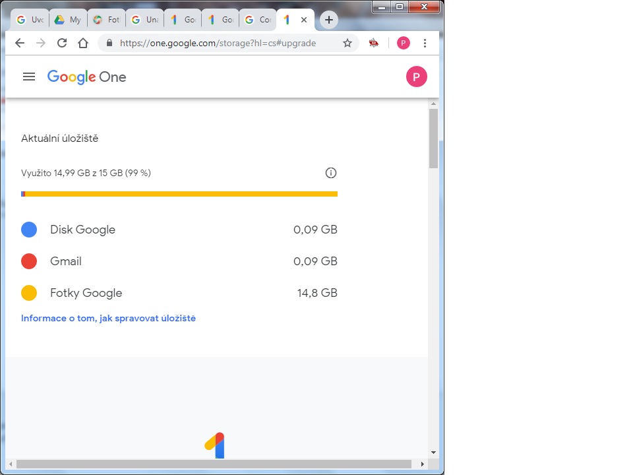Show storage info via the info icon
The height and width of the screenshot is (475, 633).
(331, 173)
